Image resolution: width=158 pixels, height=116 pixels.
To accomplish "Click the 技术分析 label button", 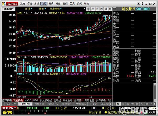I will 9,9.
